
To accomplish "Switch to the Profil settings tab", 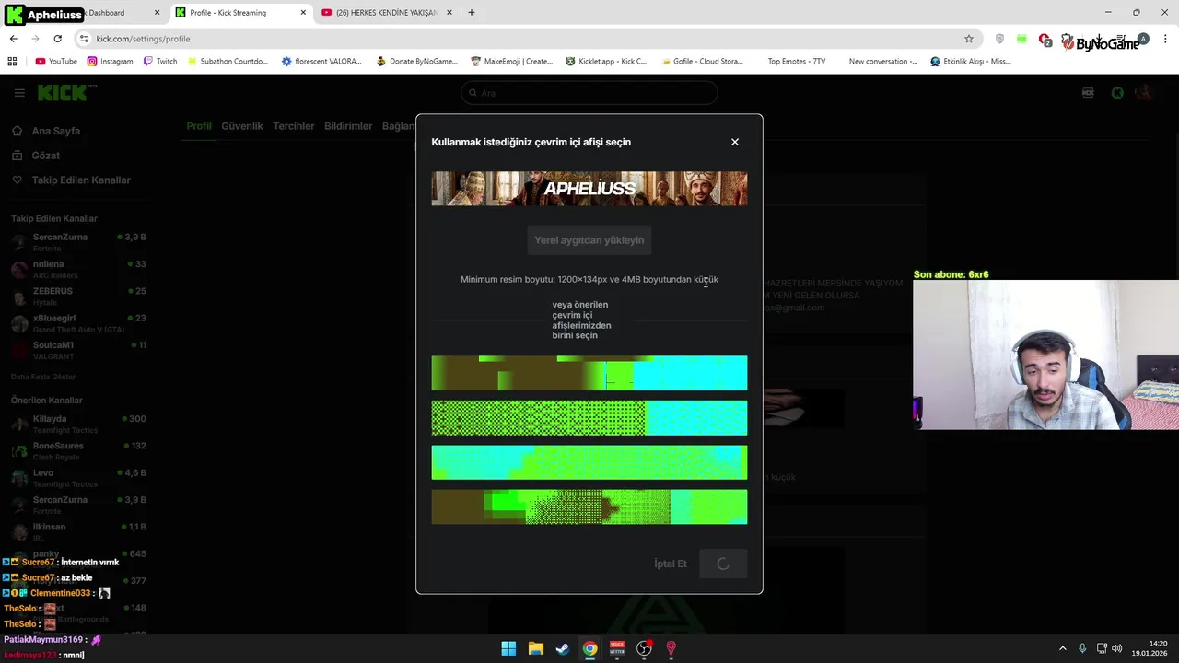I will pyautogui.click(x=199, y=126).
